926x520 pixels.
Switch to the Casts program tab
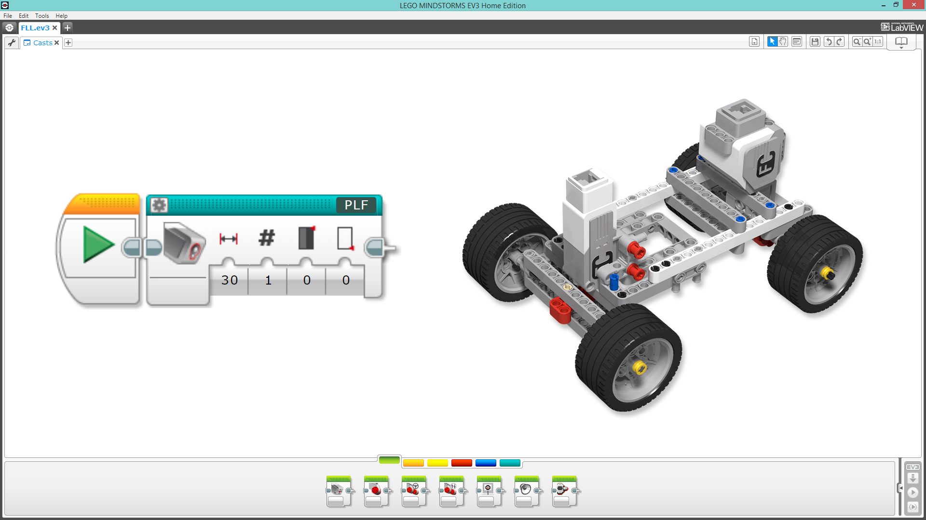point(41,42)
